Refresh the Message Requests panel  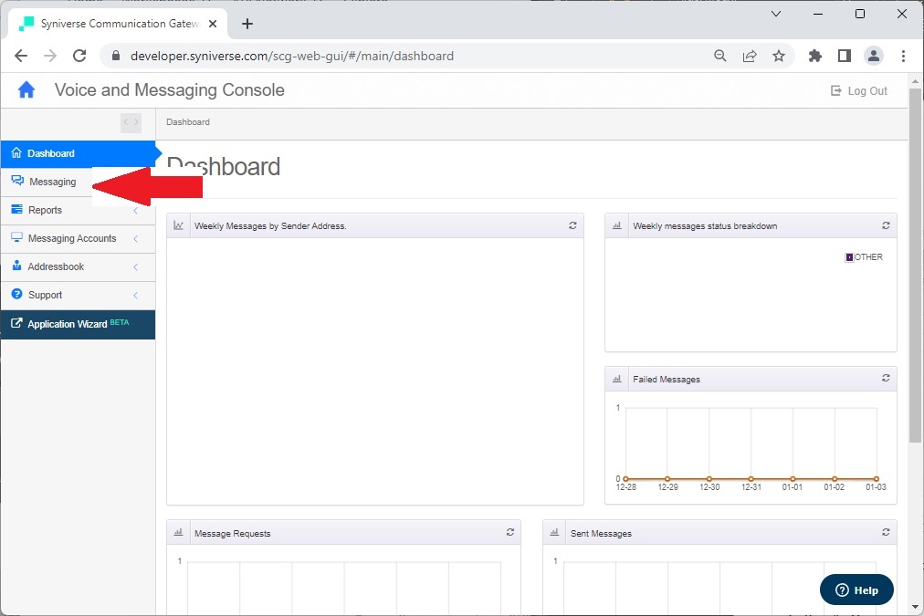pyautogui.click(x=509, y=532)
